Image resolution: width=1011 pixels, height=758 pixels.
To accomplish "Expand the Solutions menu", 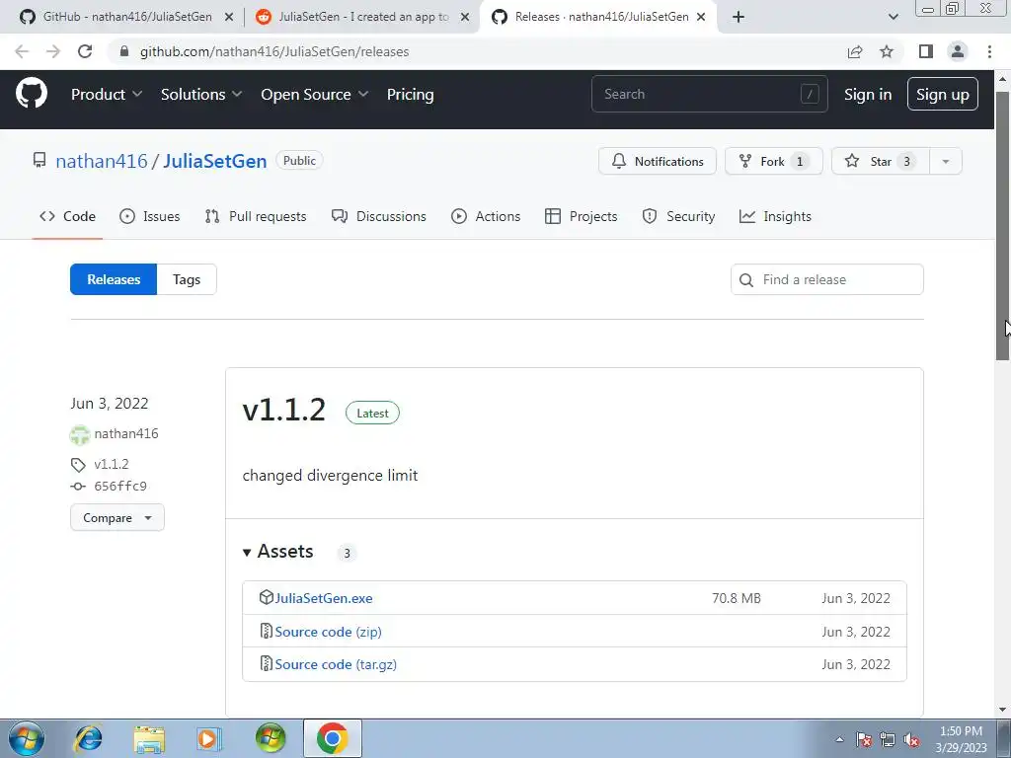I will [x=201, y=94].
